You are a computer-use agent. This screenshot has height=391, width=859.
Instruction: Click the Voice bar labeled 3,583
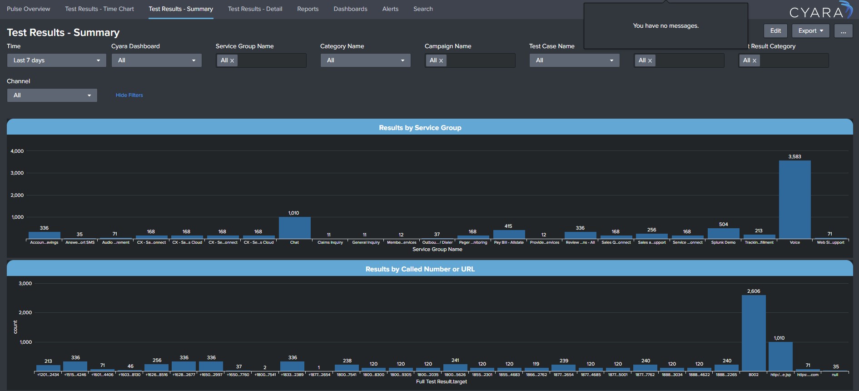pyautogui.click(x=794, y=200)
